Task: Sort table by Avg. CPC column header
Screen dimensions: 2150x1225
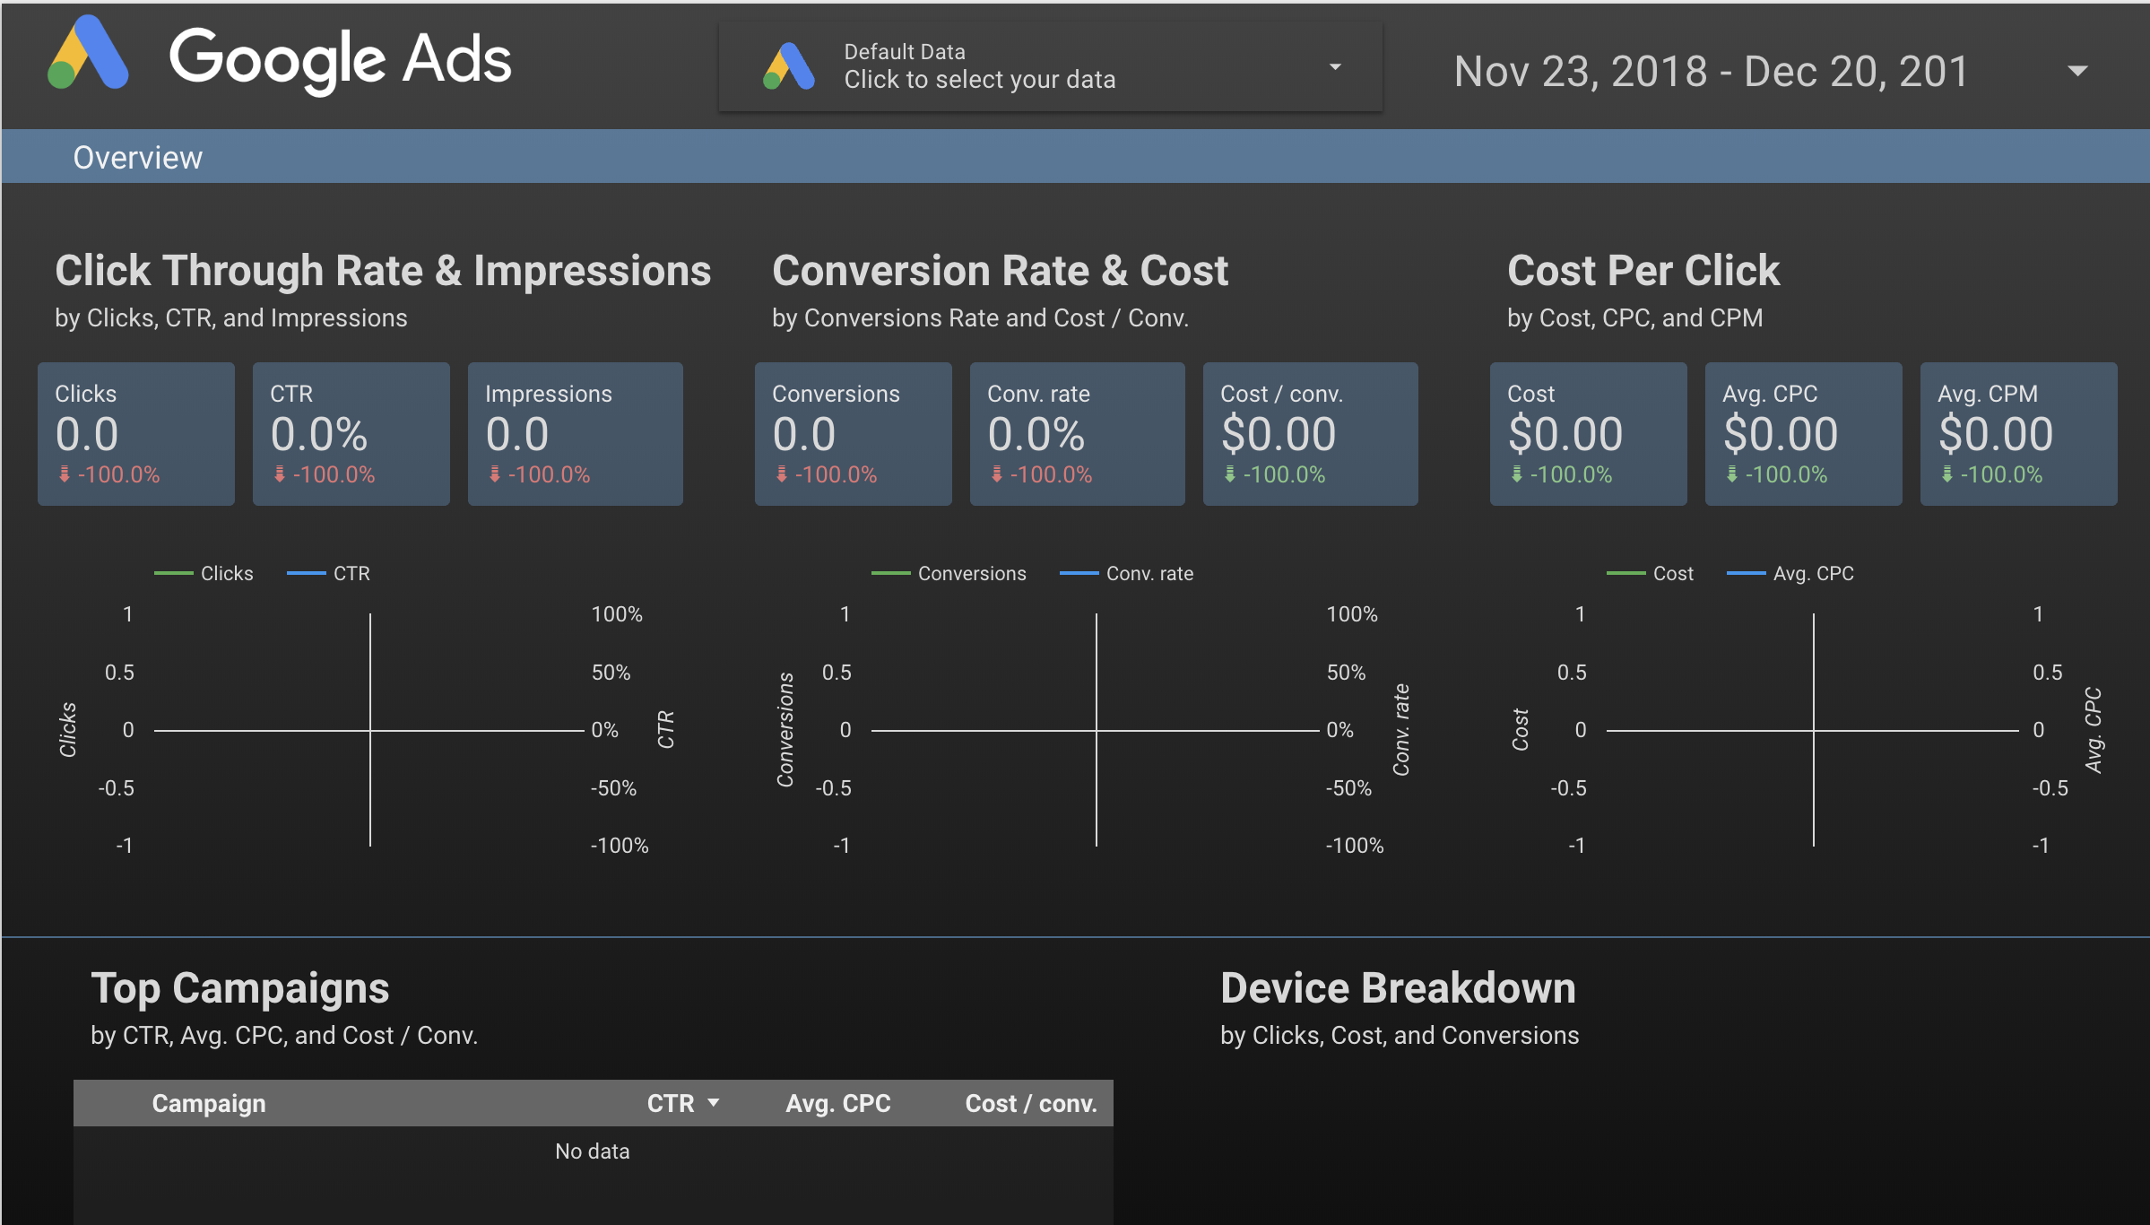Action: (x=838, y=1103)
